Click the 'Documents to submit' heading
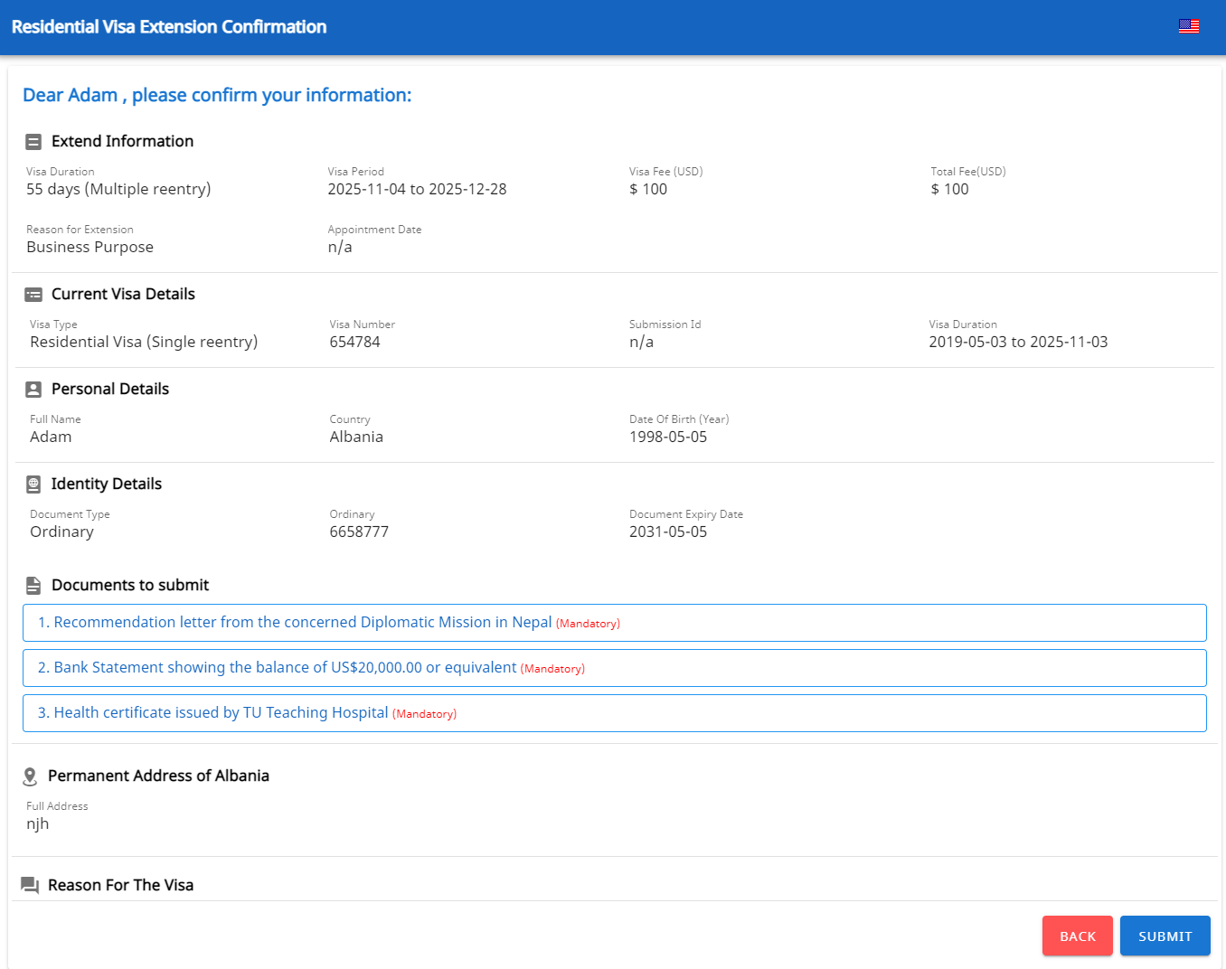 (130, 585)
